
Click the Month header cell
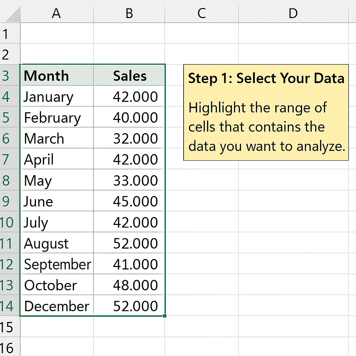tap(57, 75)
